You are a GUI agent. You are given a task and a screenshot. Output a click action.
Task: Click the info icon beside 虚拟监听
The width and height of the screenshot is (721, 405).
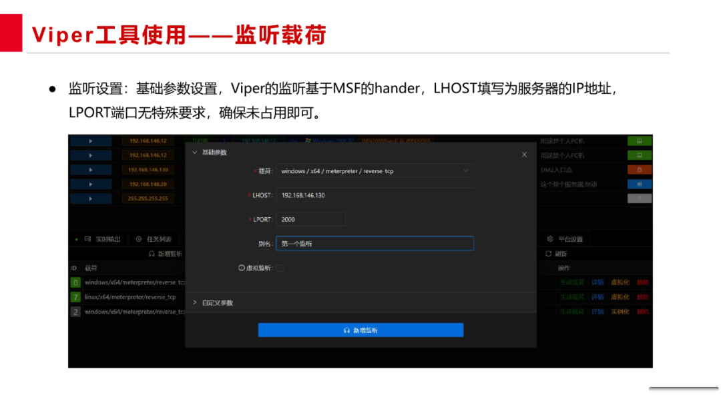pyautogui.click(x=242, y=268)
